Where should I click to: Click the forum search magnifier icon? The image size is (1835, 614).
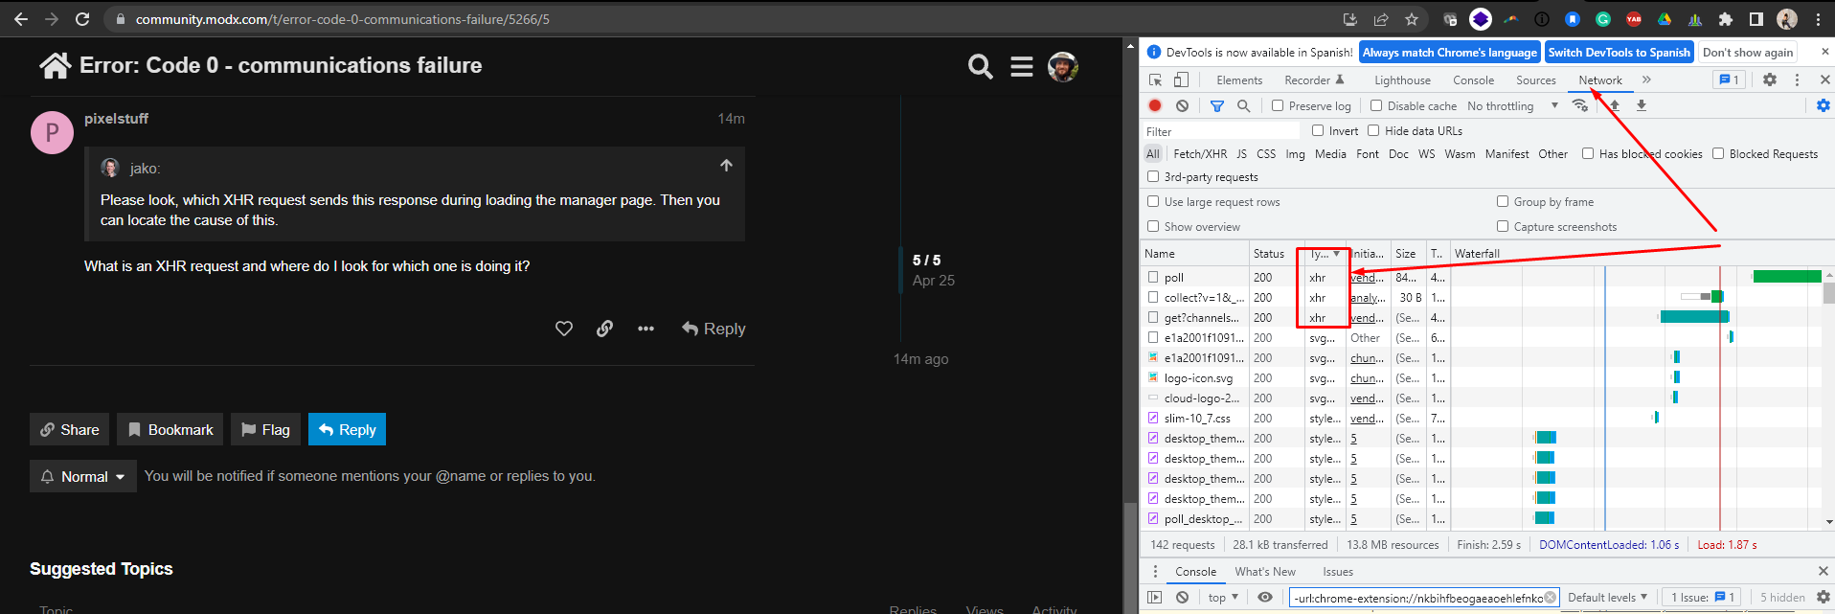[x=980, y=66]
